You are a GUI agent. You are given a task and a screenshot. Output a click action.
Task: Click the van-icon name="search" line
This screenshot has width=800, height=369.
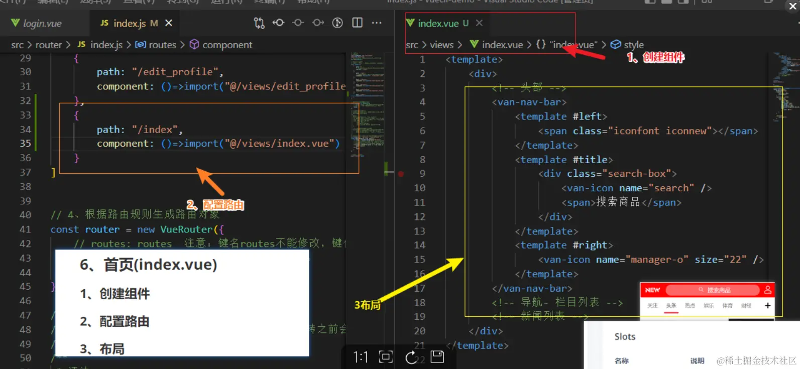(636, 188)
